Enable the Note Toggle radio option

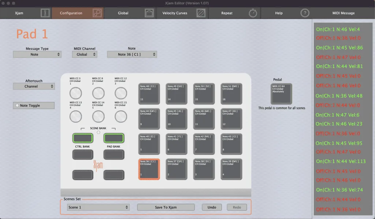click(17, 105)
